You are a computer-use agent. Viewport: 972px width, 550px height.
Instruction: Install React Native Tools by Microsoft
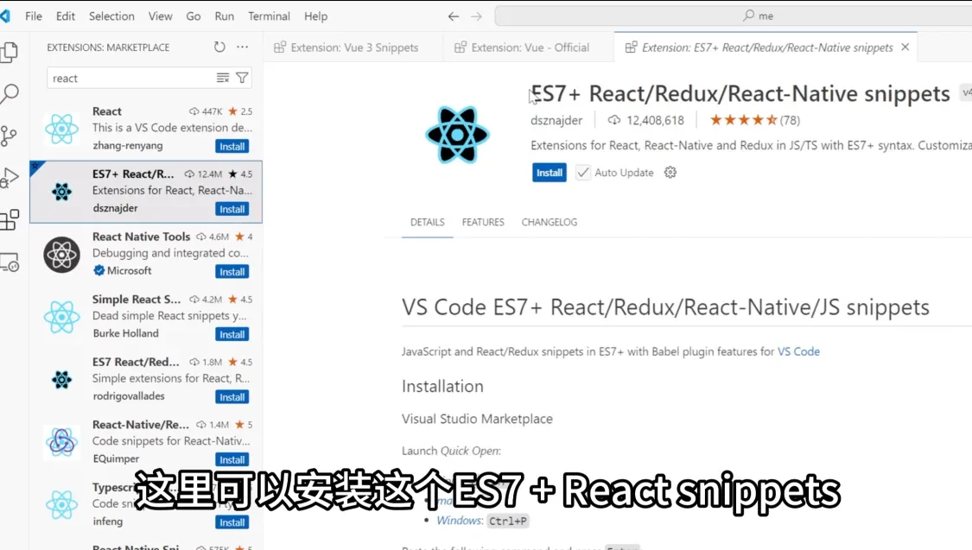pos(232,271)
